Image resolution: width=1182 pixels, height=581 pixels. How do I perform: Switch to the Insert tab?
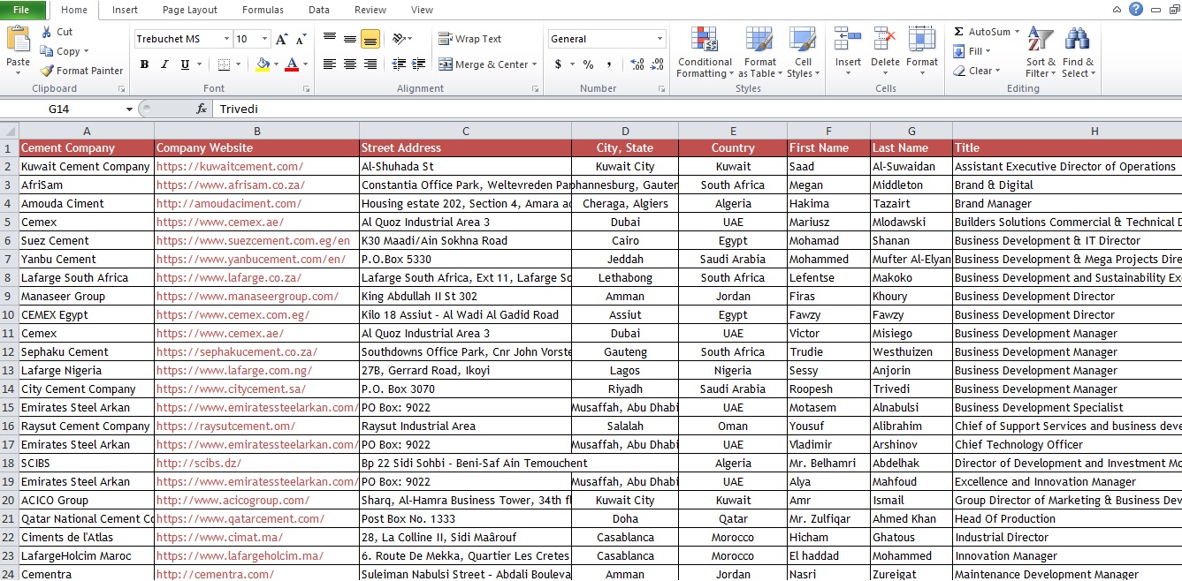[125, 10]
